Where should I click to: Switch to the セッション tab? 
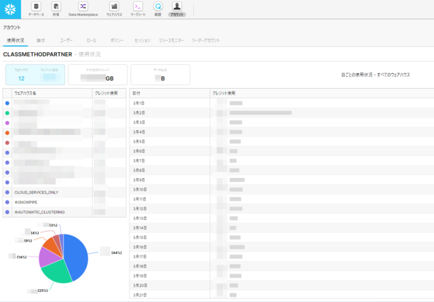[x=142, y=41]
